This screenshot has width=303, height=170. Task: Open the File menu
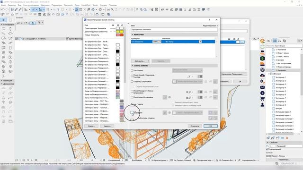pos(3,5)
